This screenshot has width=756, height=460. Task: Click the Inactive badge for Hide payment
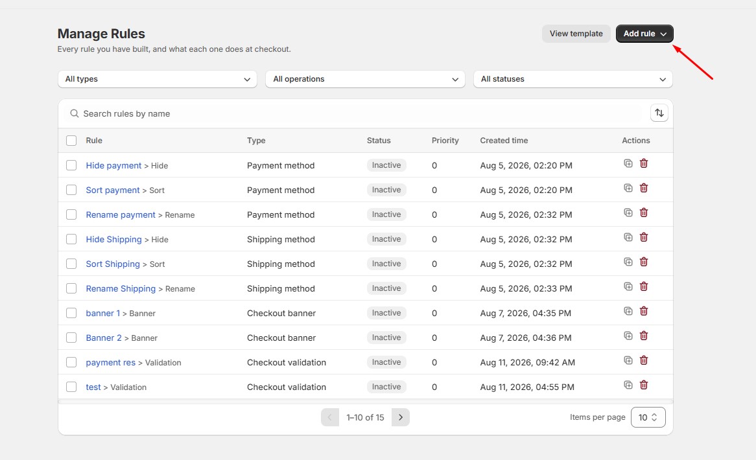pyautogui.click(x=386, y=165)
